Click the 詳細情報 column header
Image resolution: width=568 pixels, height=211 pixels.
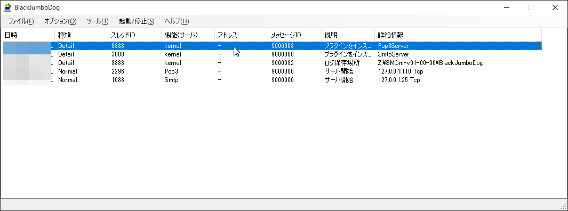tap(458, 35)
